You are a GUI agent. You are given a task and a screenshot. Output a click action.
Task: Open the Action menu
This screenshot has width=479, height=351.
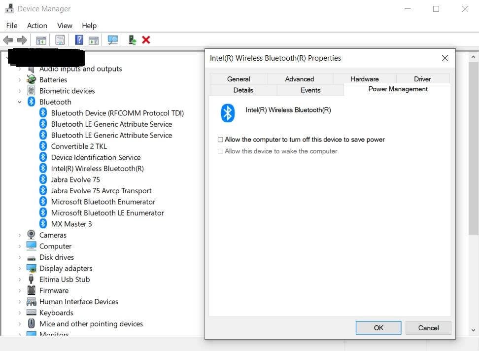37,26
